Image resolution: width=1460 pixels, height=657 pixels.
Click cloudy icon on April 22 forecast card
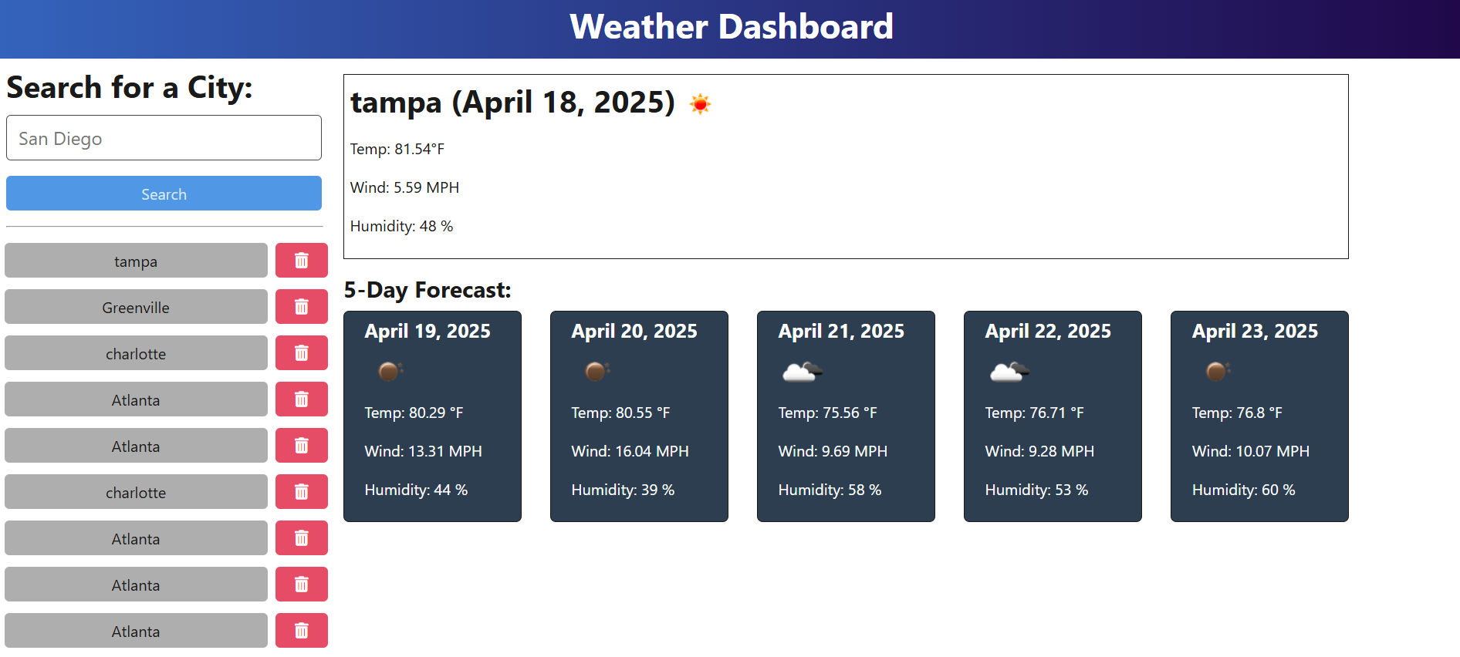point(1009,372)
